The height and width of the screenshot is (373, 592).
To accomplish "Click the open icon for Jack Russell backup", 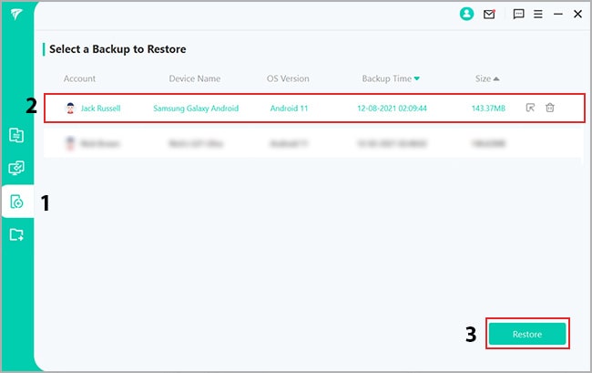I will pyautogui.click(x=530, y=108).
